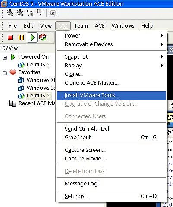This screenshot has width=173, height=207.
Task: Select Grab Input menu item
Action: 111,137
